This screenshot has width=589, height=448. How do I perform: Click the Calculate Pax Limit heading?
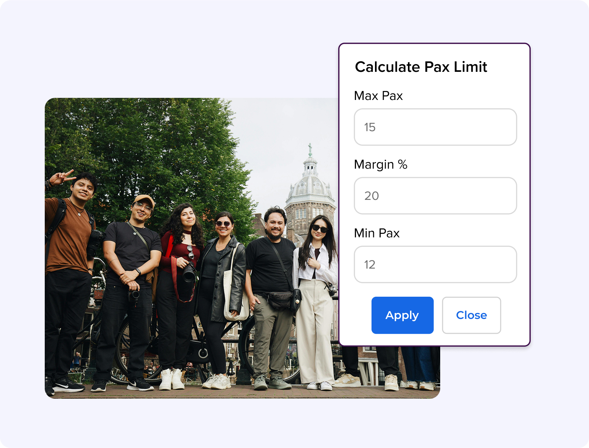421,67
